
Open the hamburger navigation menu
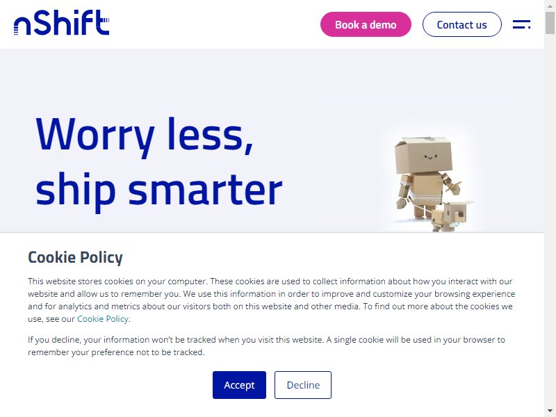pos(522,24)
